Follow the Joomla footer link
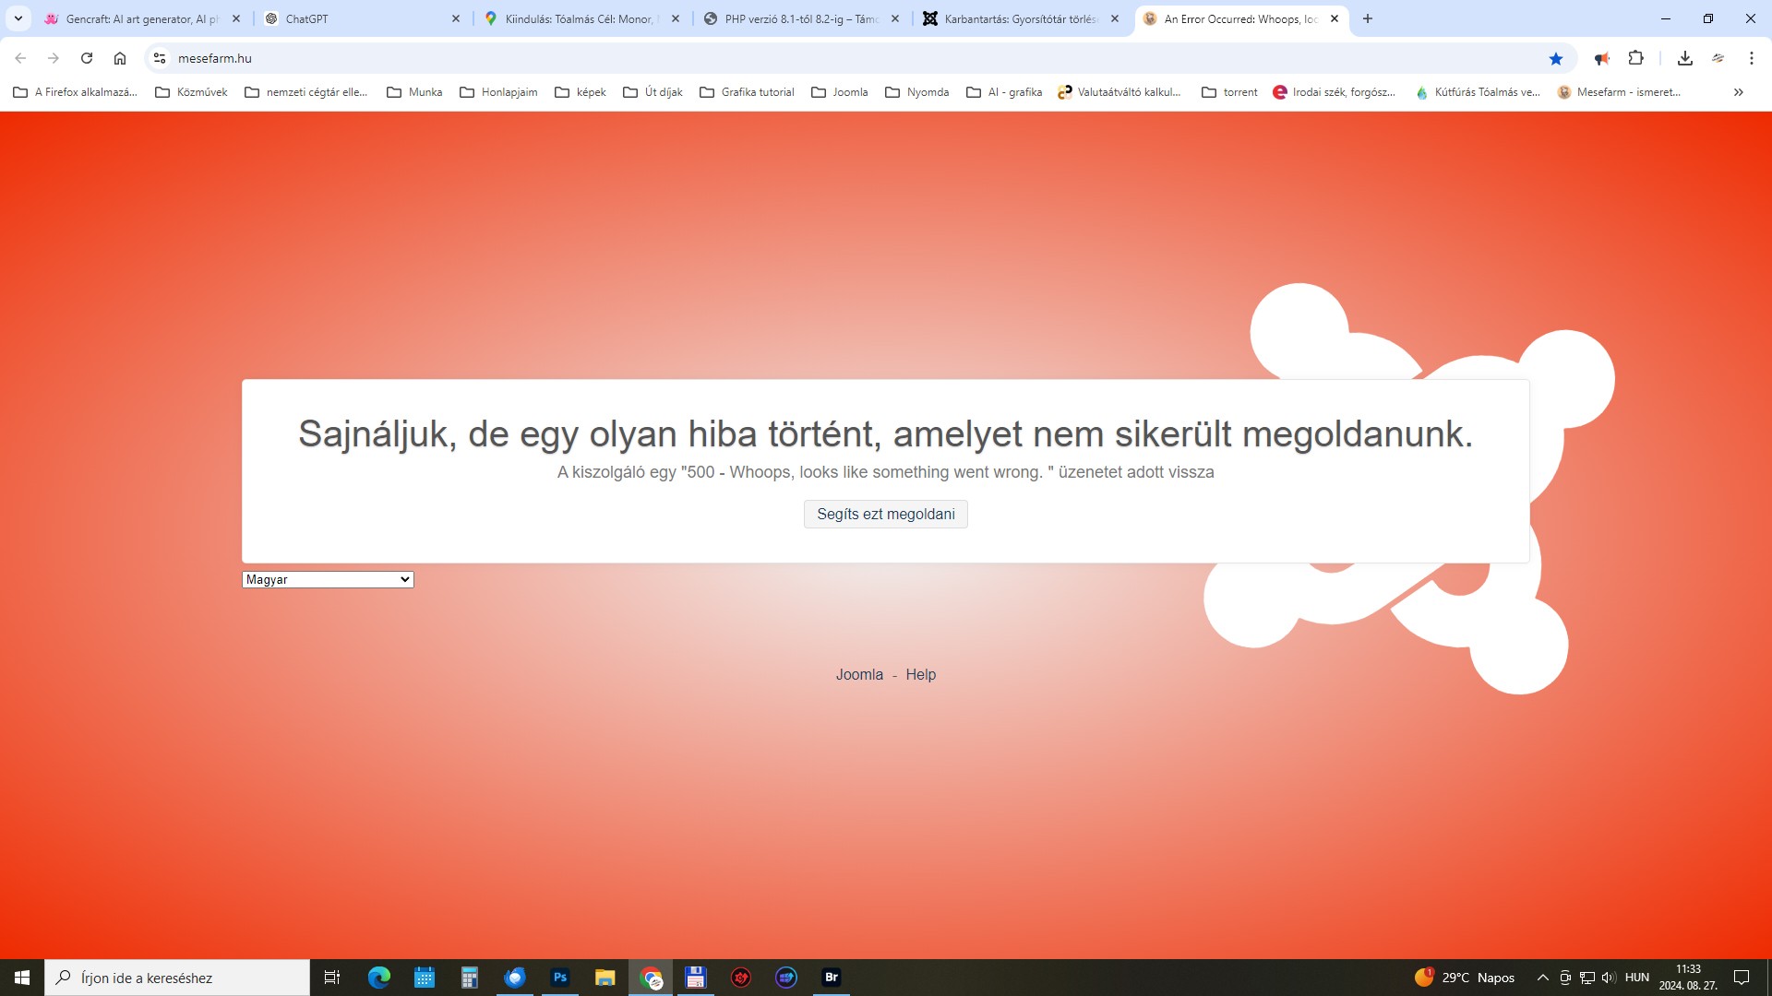The height and width of the screenshot is (996, 1772). pyautogui.click(x=858, y=674)
